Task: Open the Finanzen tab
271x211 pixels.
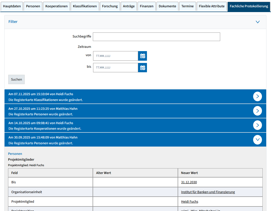Action: point(147,6)
